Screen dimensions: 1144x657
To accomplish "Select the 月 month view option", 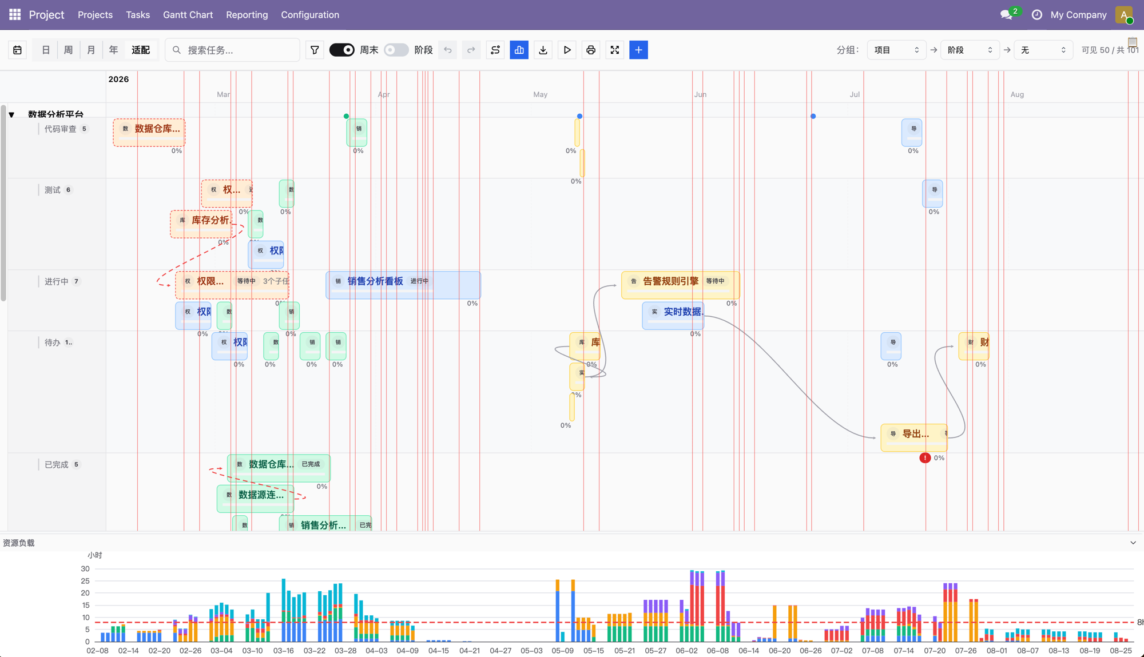I will (91, 50).
